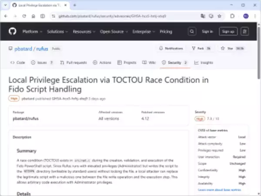
Task: Click the site info icon in address bar
Action: (54, 16)
